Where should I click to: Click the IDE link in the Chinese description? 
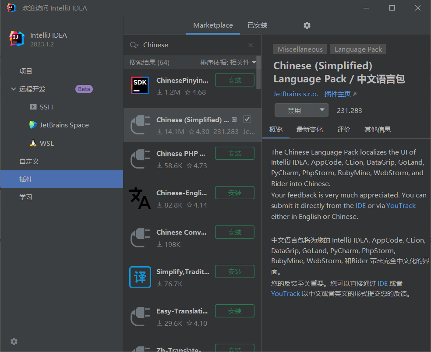[x=382, y=283]
